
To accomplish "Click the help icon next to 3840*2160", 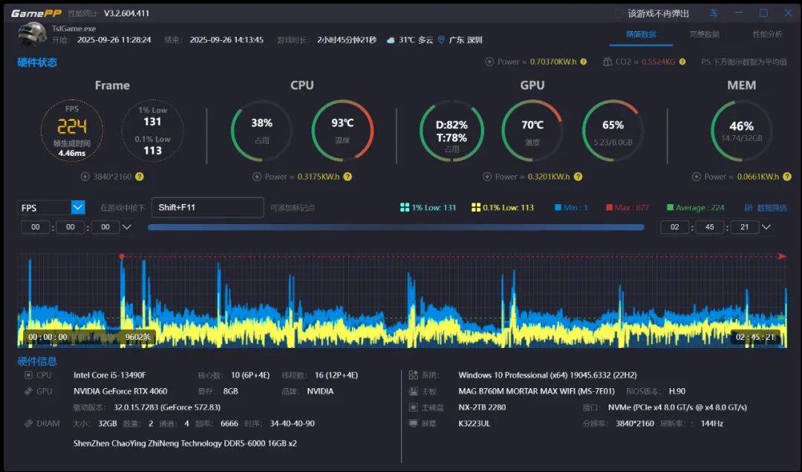I will 140,177.
